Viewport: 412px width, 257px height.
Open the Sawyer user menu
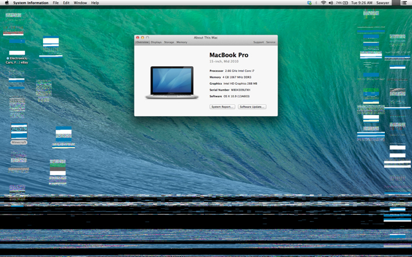click(382, 3)
